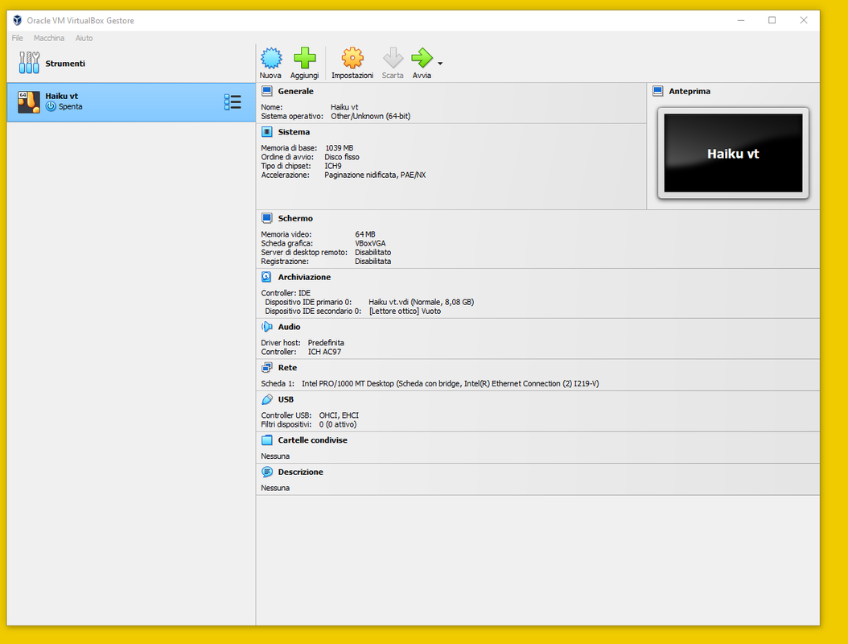
Task: Click the 'Predefinita' driver host value
Action: click(326, 343)
